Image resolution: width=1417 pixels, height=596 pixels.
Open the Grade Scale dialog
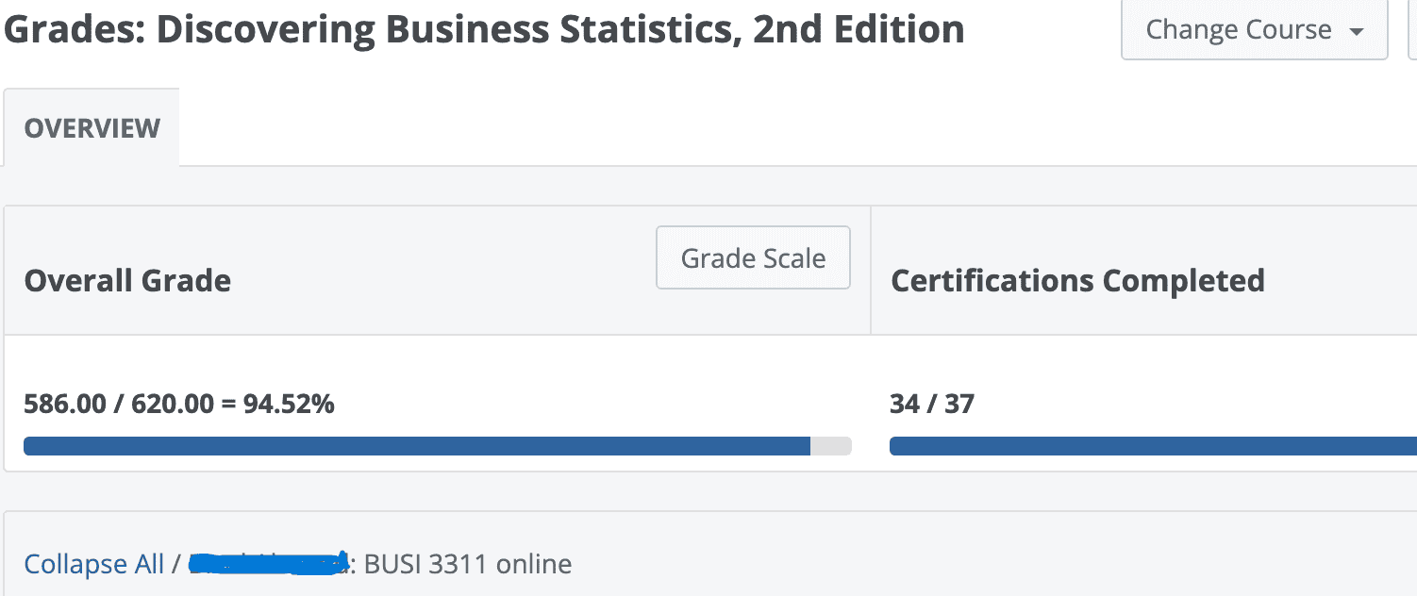pos(753,257)
